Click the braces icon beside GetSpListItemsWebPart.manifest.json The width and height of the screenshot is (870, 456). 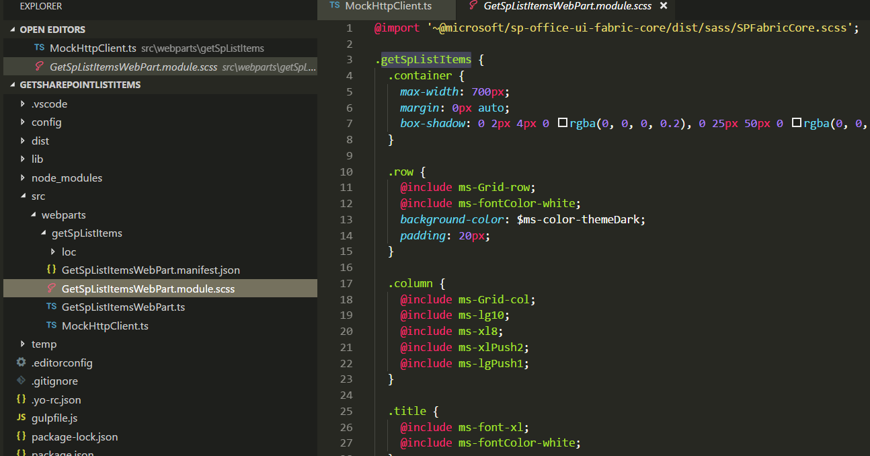(x=51, y=270)
